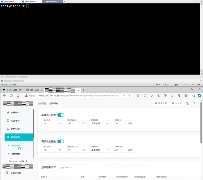This screenshot has width=203, height=180.
Task: Click the 更多工具 button
Action: pyautogui.click(x=161, y=104)
